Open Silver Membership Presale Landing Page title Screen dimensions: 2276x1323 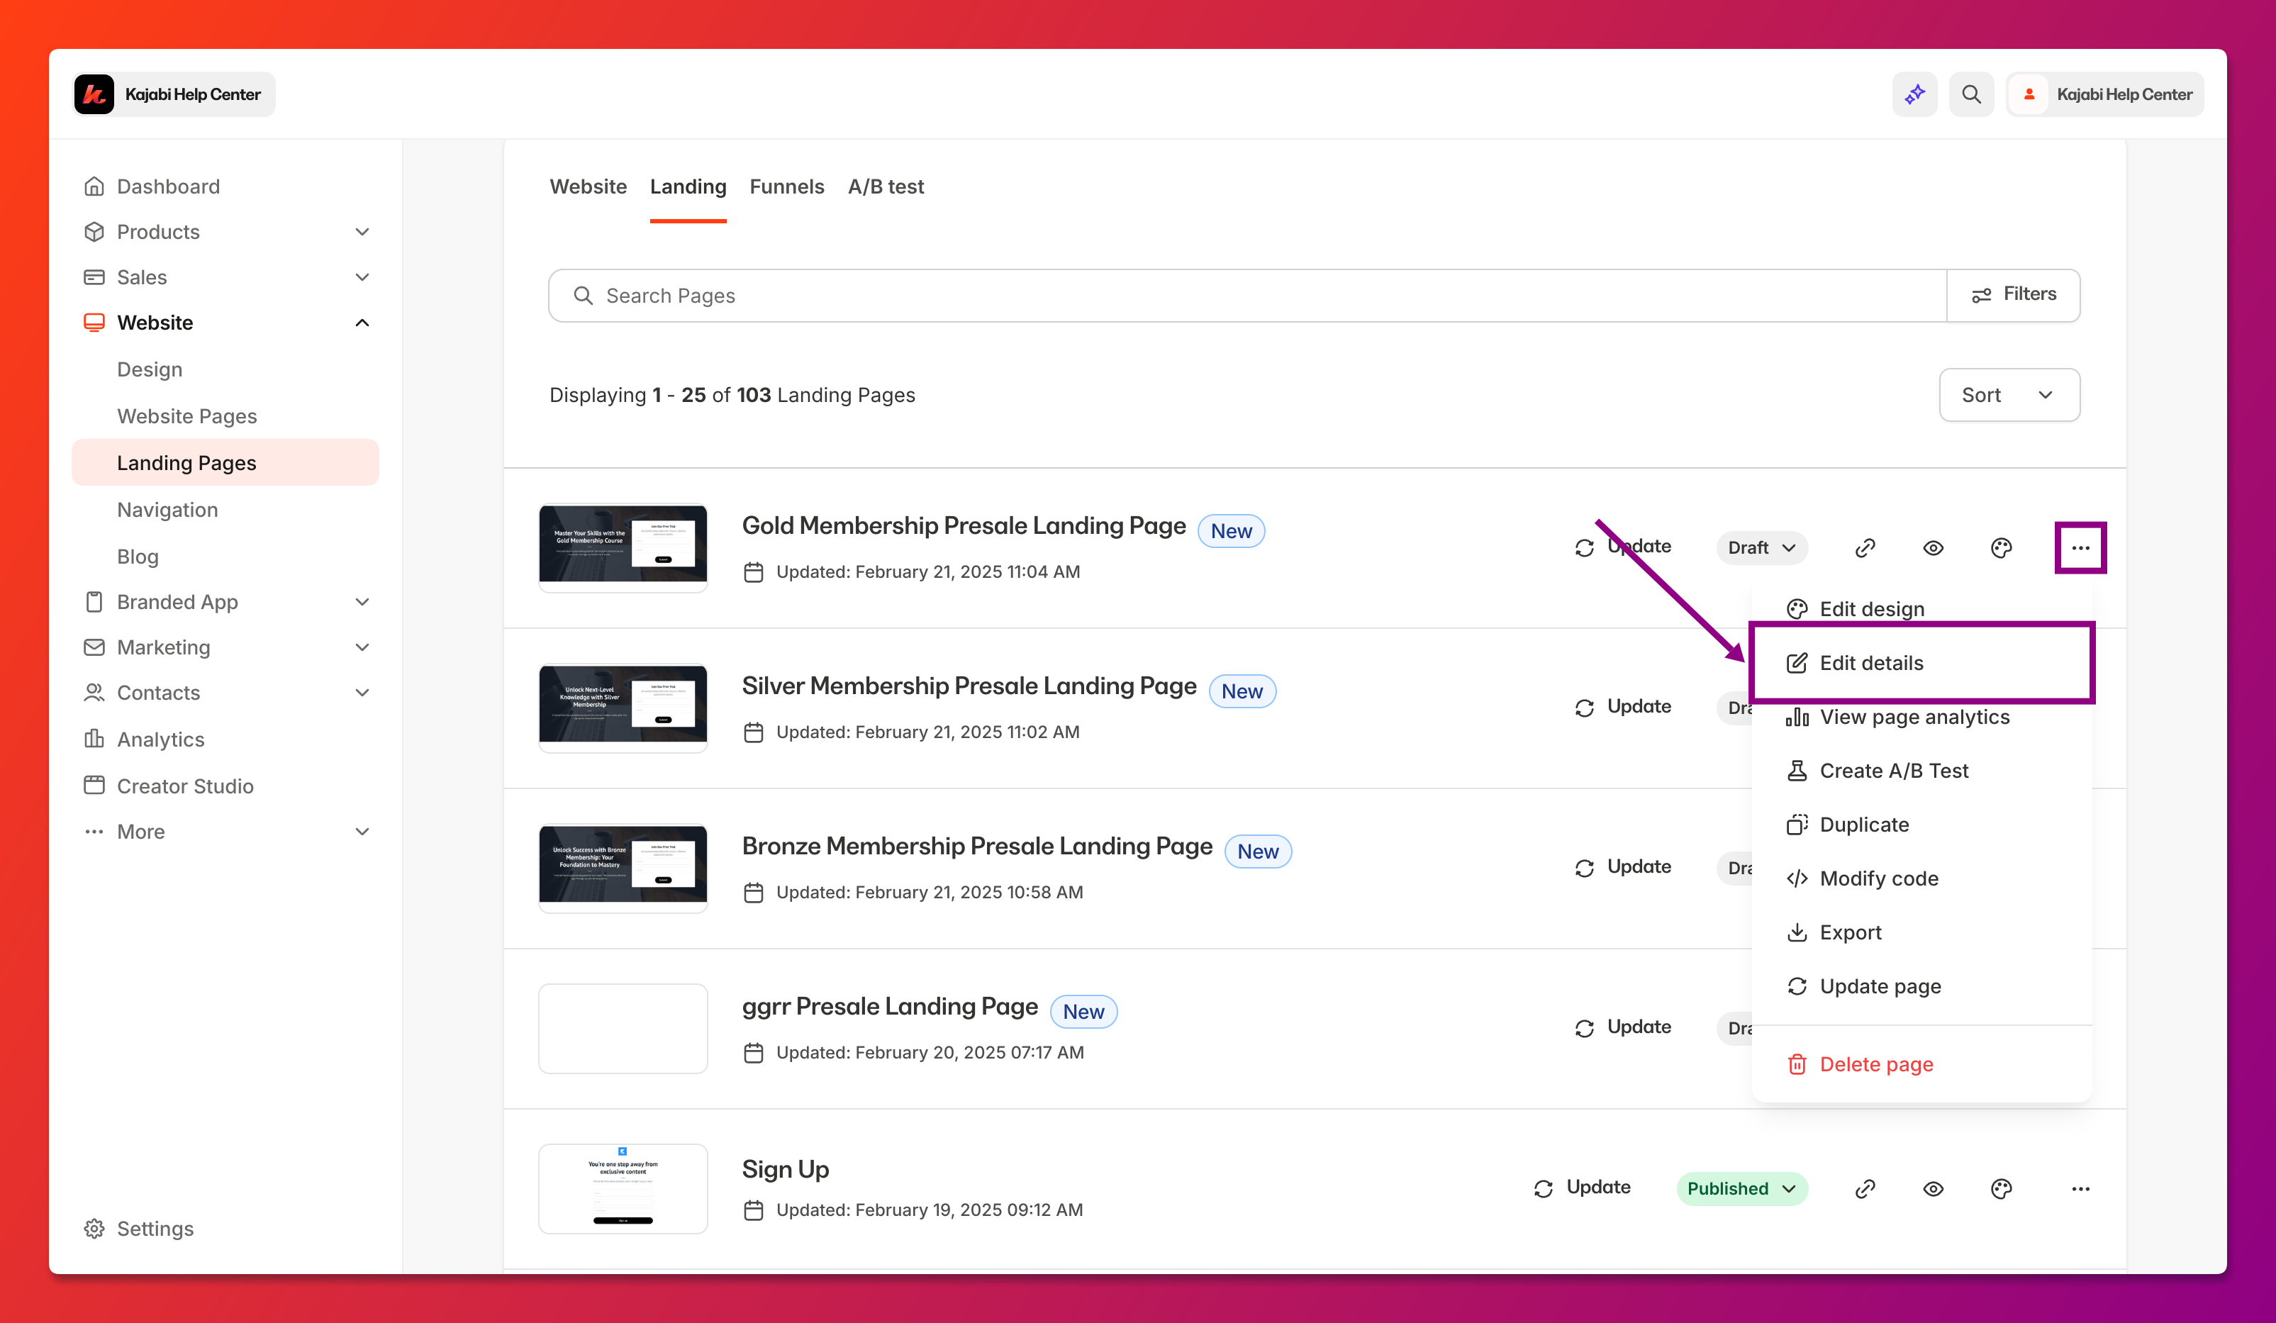click(969, 686)
